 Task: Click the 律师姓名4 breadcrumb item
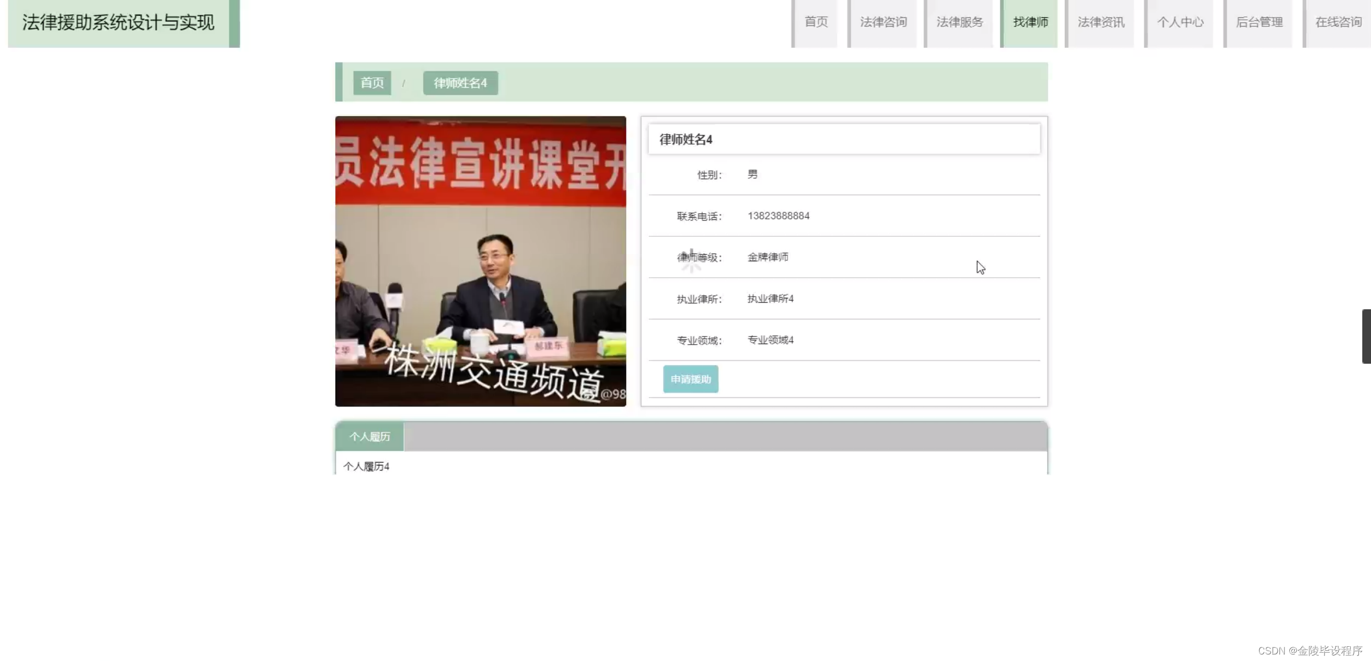460,83
